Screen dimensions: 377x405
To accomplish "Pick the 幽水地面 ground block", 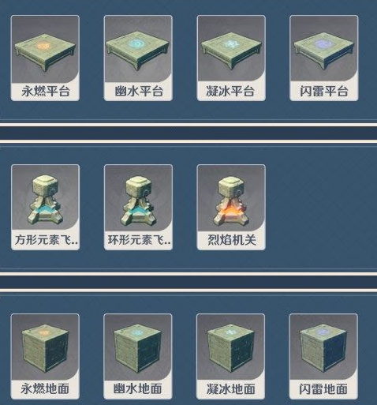I will point(138,356).
